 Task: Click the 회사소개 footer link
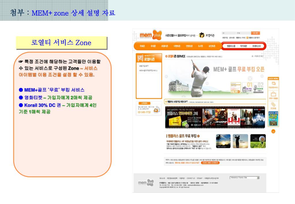[x=162, y=178]
